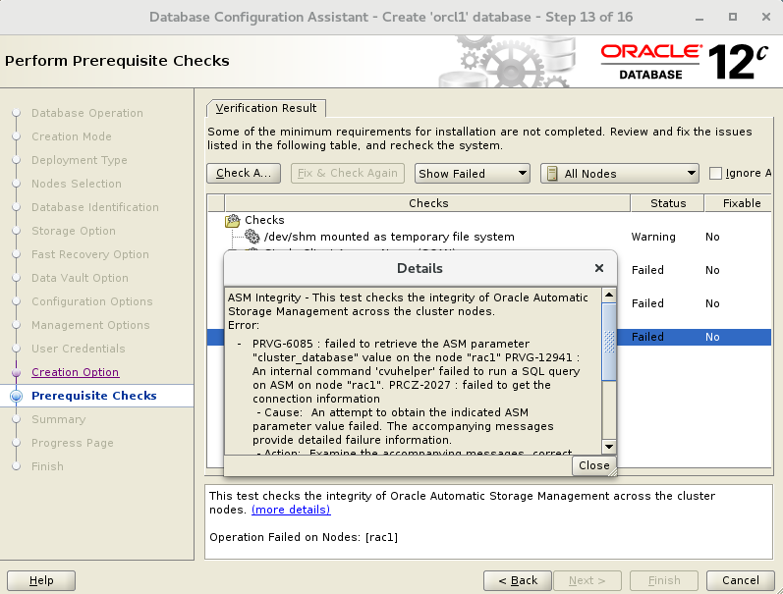Click the < Back button
Image resolution: width=783 pixels, height=594 pixels.
[x=518, y=580]
